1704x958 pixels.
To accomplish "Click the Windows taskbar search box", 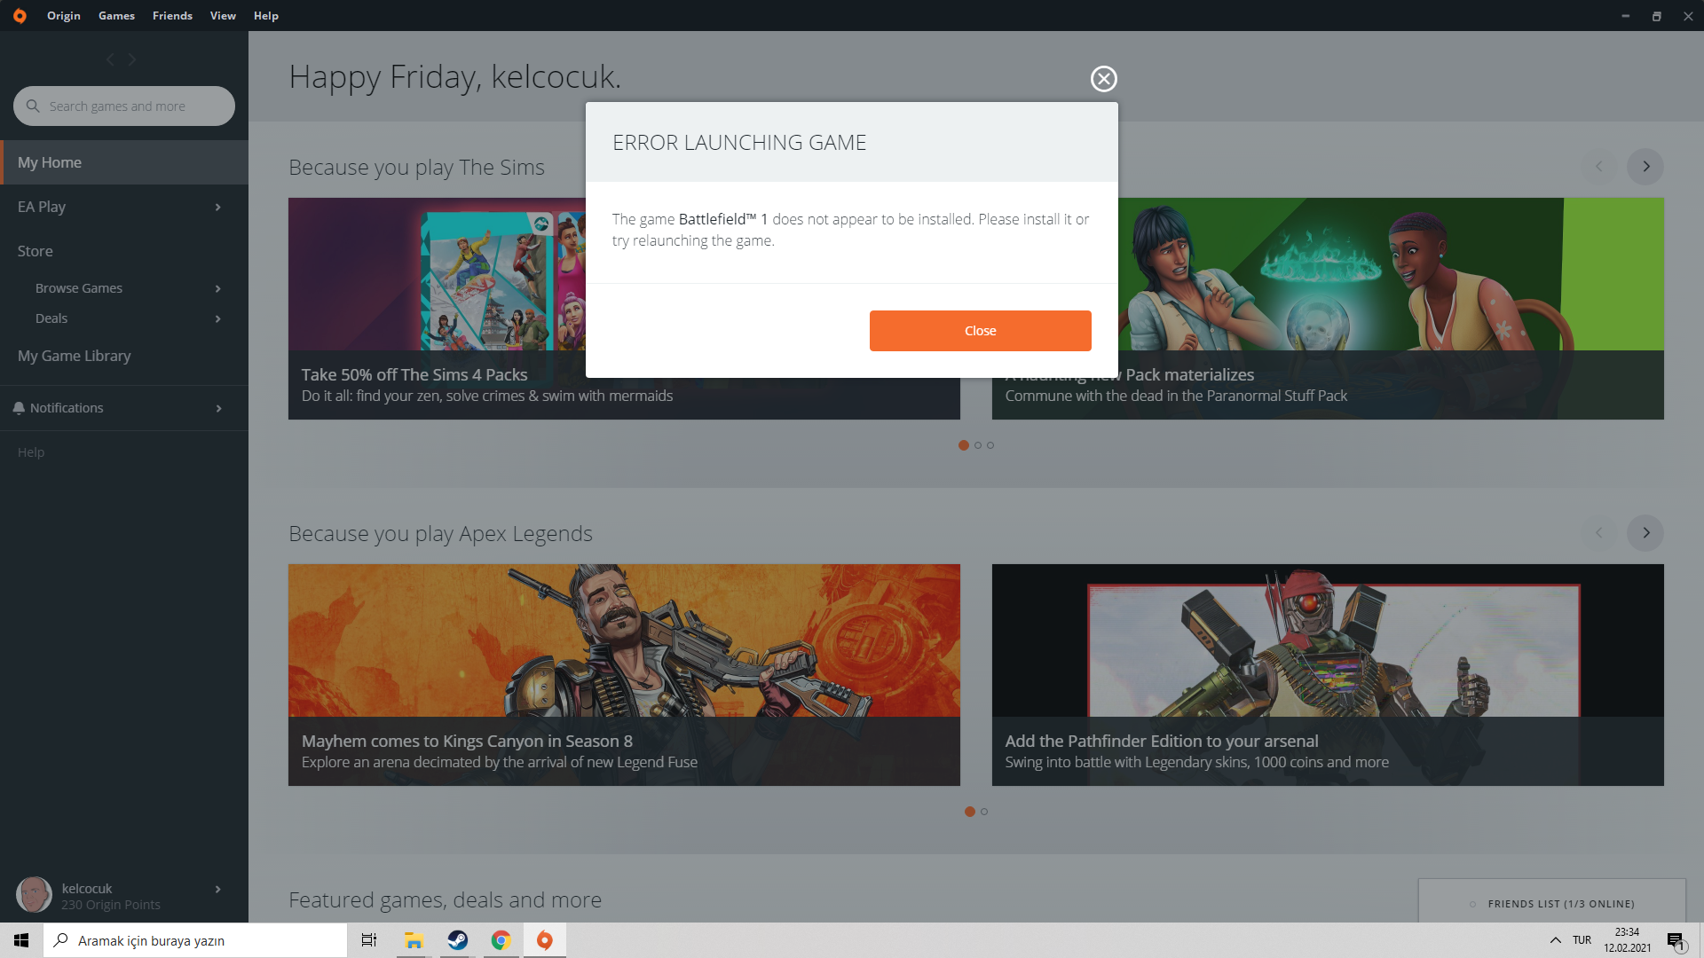I will (x=195, y=940).
